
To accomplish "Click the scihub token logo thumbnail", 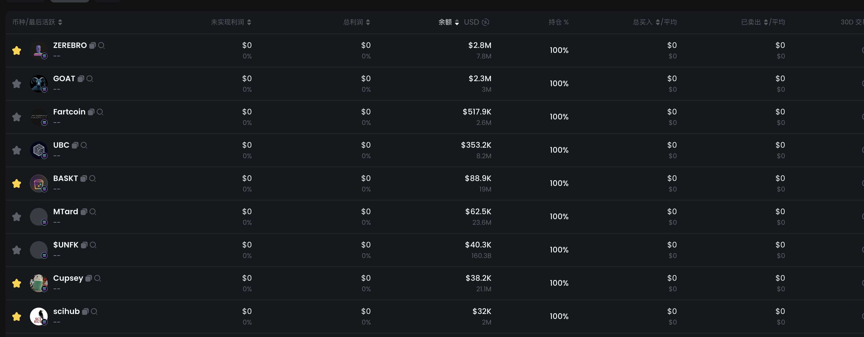I will (39, 316).
